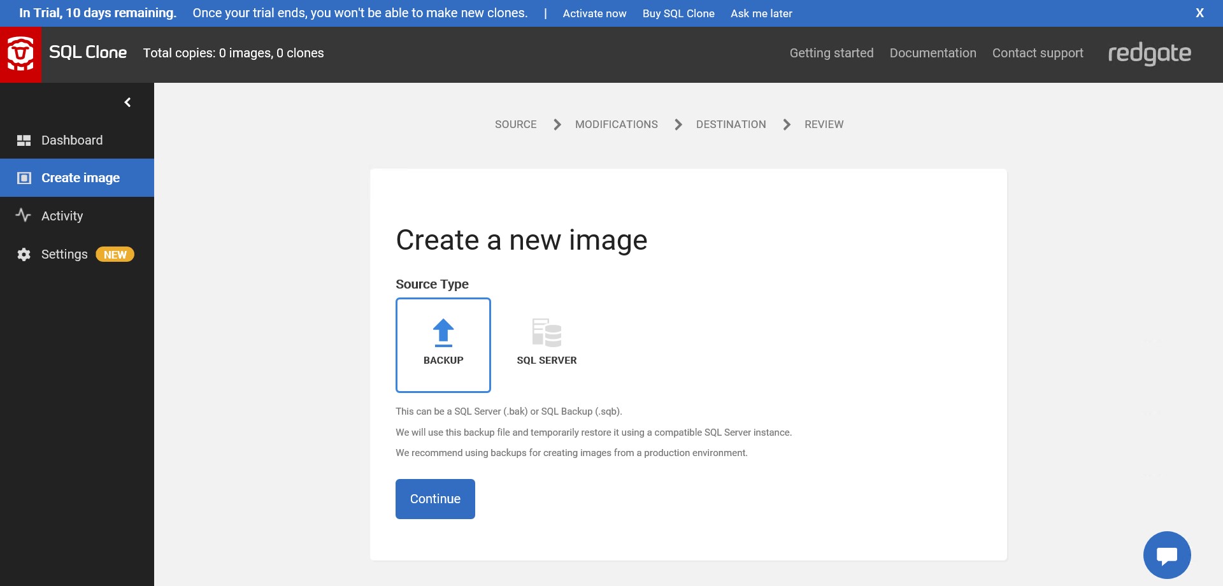Go to the SOURCE step

pos(516,124)
